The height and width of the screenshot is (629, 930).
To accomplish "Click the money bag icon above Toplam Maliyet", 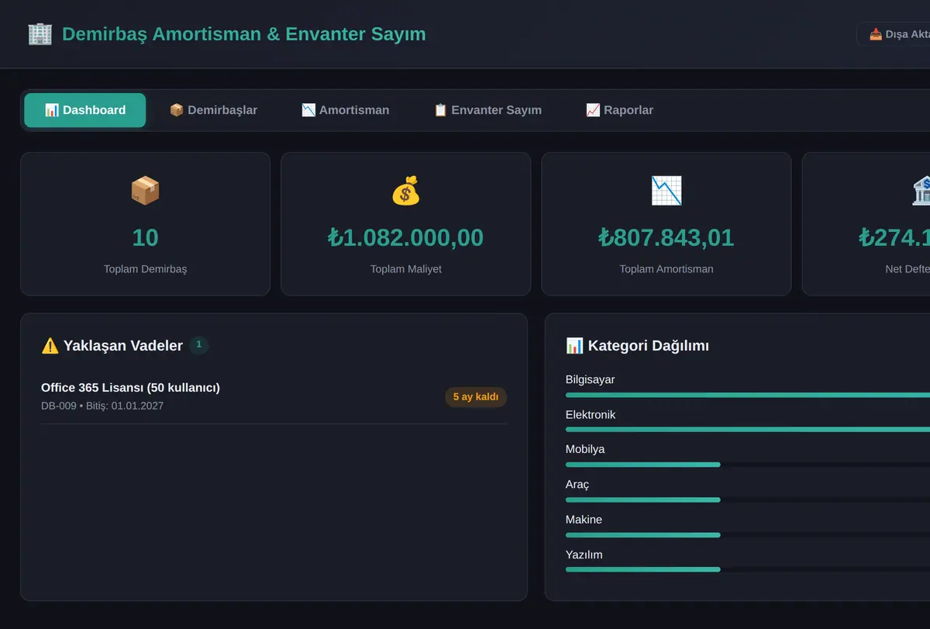I will coord(405,191).
